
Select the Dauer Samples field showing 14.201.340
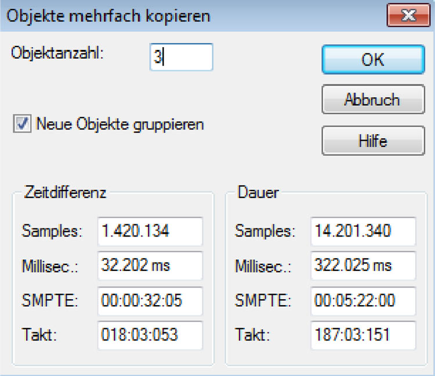tap(363, 231)
